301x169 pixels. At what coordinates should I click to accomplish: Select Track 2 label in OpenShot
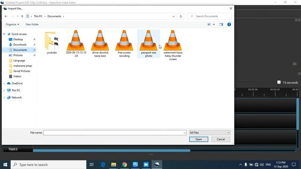(13, 149)
